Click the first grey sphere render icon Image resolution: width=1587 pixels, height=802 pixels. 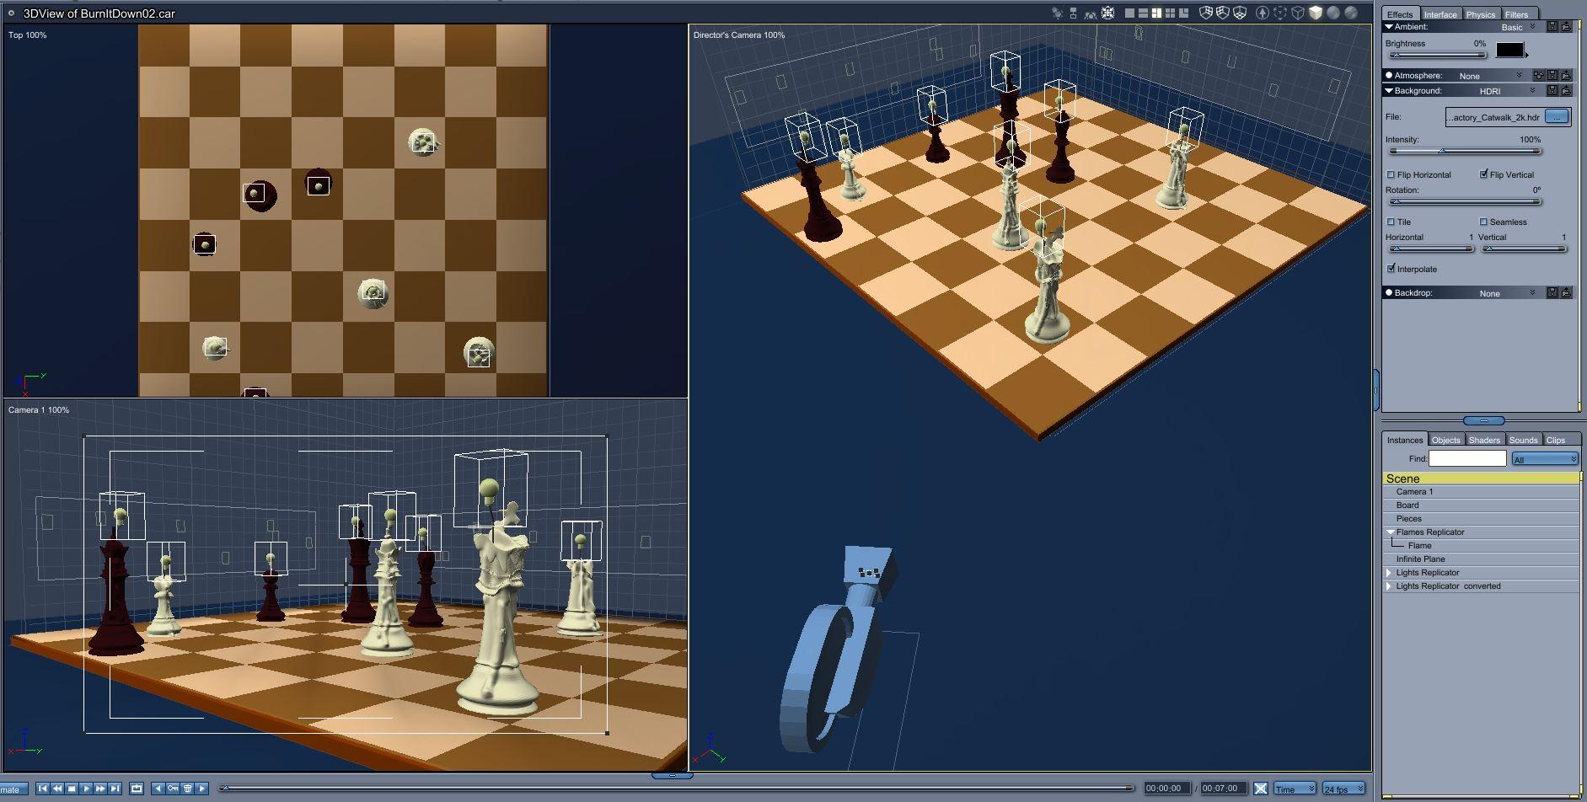1333,13
